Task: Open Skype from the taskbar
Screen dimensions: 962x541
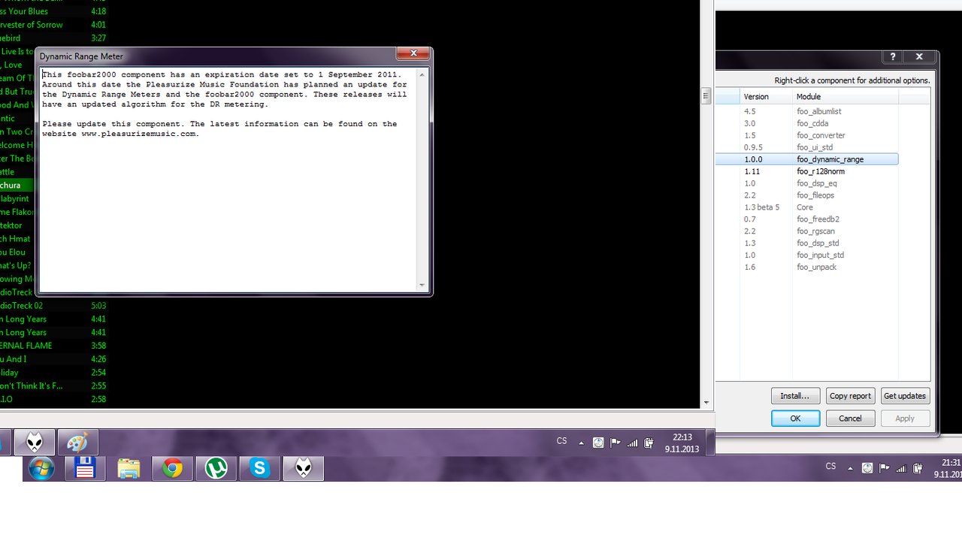Action: point(260,469)
